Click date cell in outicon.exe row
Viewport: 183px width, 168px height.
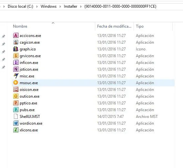point(111,96)
